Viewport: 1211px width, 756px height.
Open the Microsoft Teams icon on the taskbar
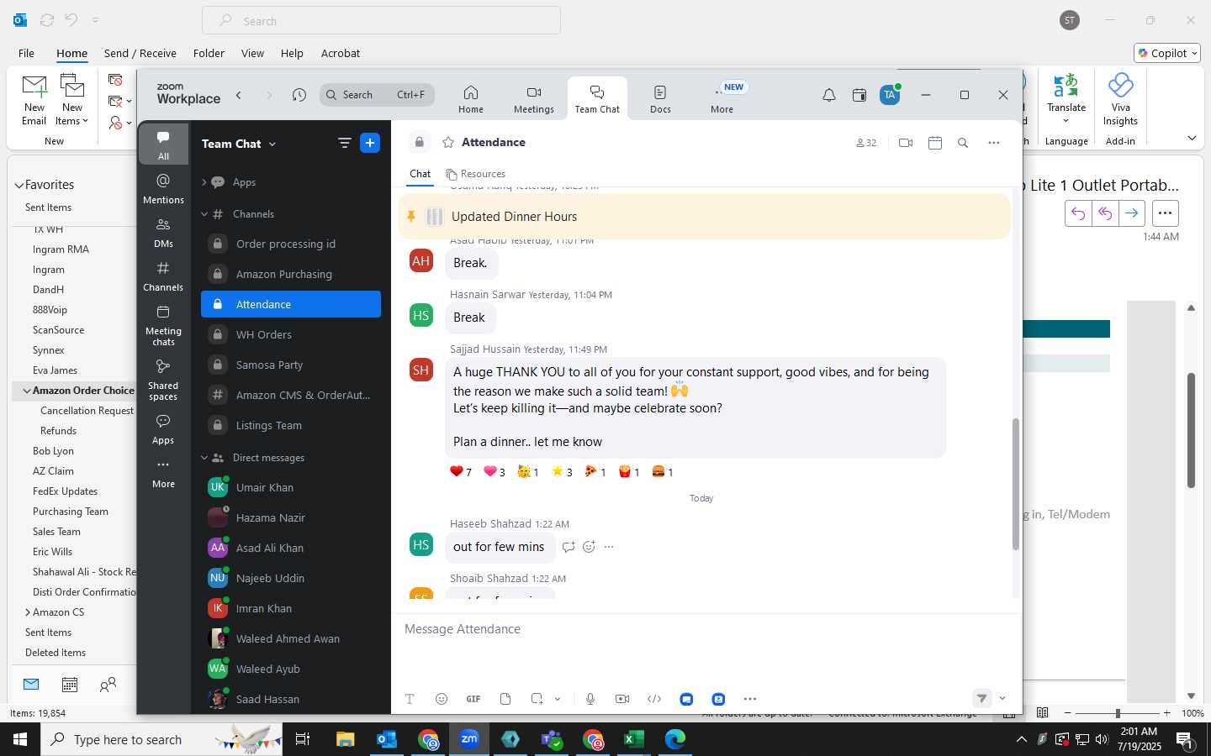[552, 739]
